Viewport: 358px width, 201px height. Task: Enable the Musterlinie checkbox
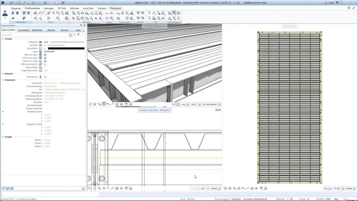tap(45, 77)
